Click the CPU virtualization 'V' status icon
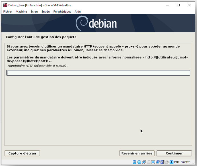 [x=162, y=162]
